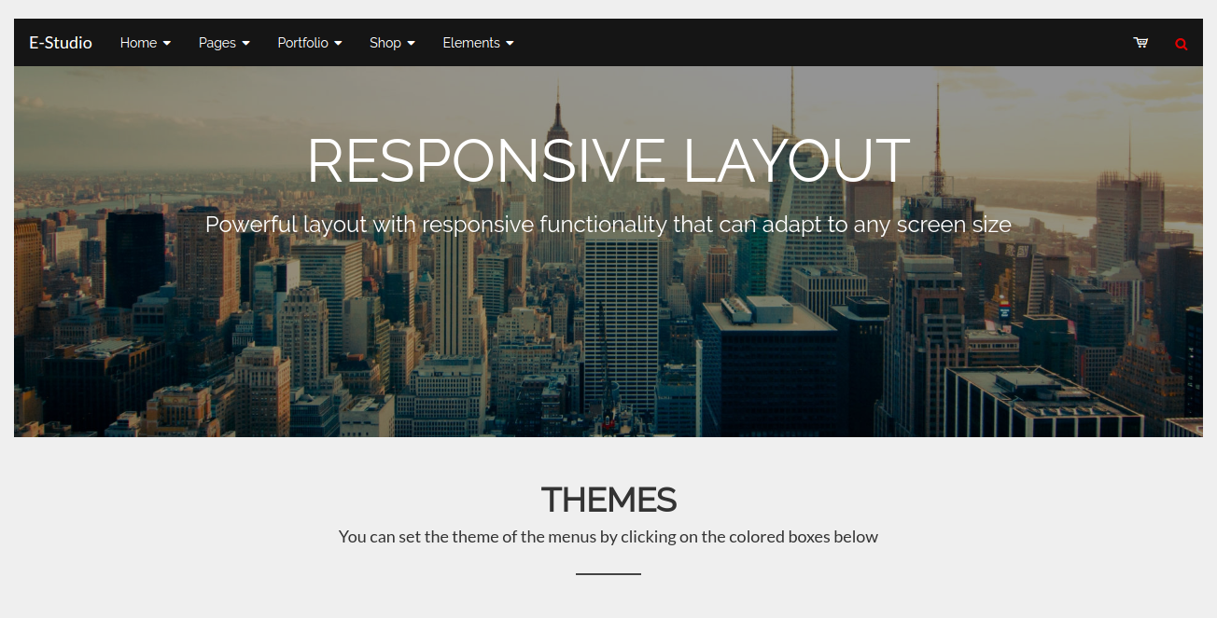
Task: Expand the Home dropdown caret
Action: tap(167, 44)
